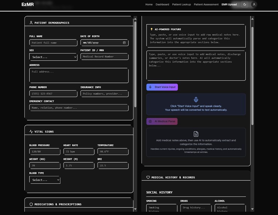Click the document icon in parse panel
Image resolution: width=278 pixels, height=215 pixels.
pyautogui.click(x=196, y=134)
